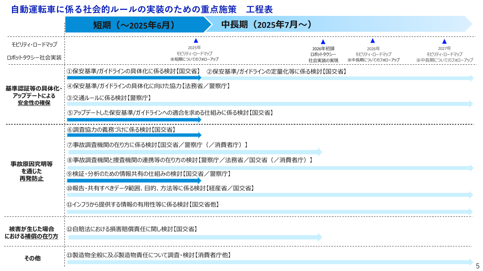Click the triangle marker above '2026年 モビリティ・ロードマップ'
Image resolution: width=483 pixels, height=271 pixels.
(373, 40)
